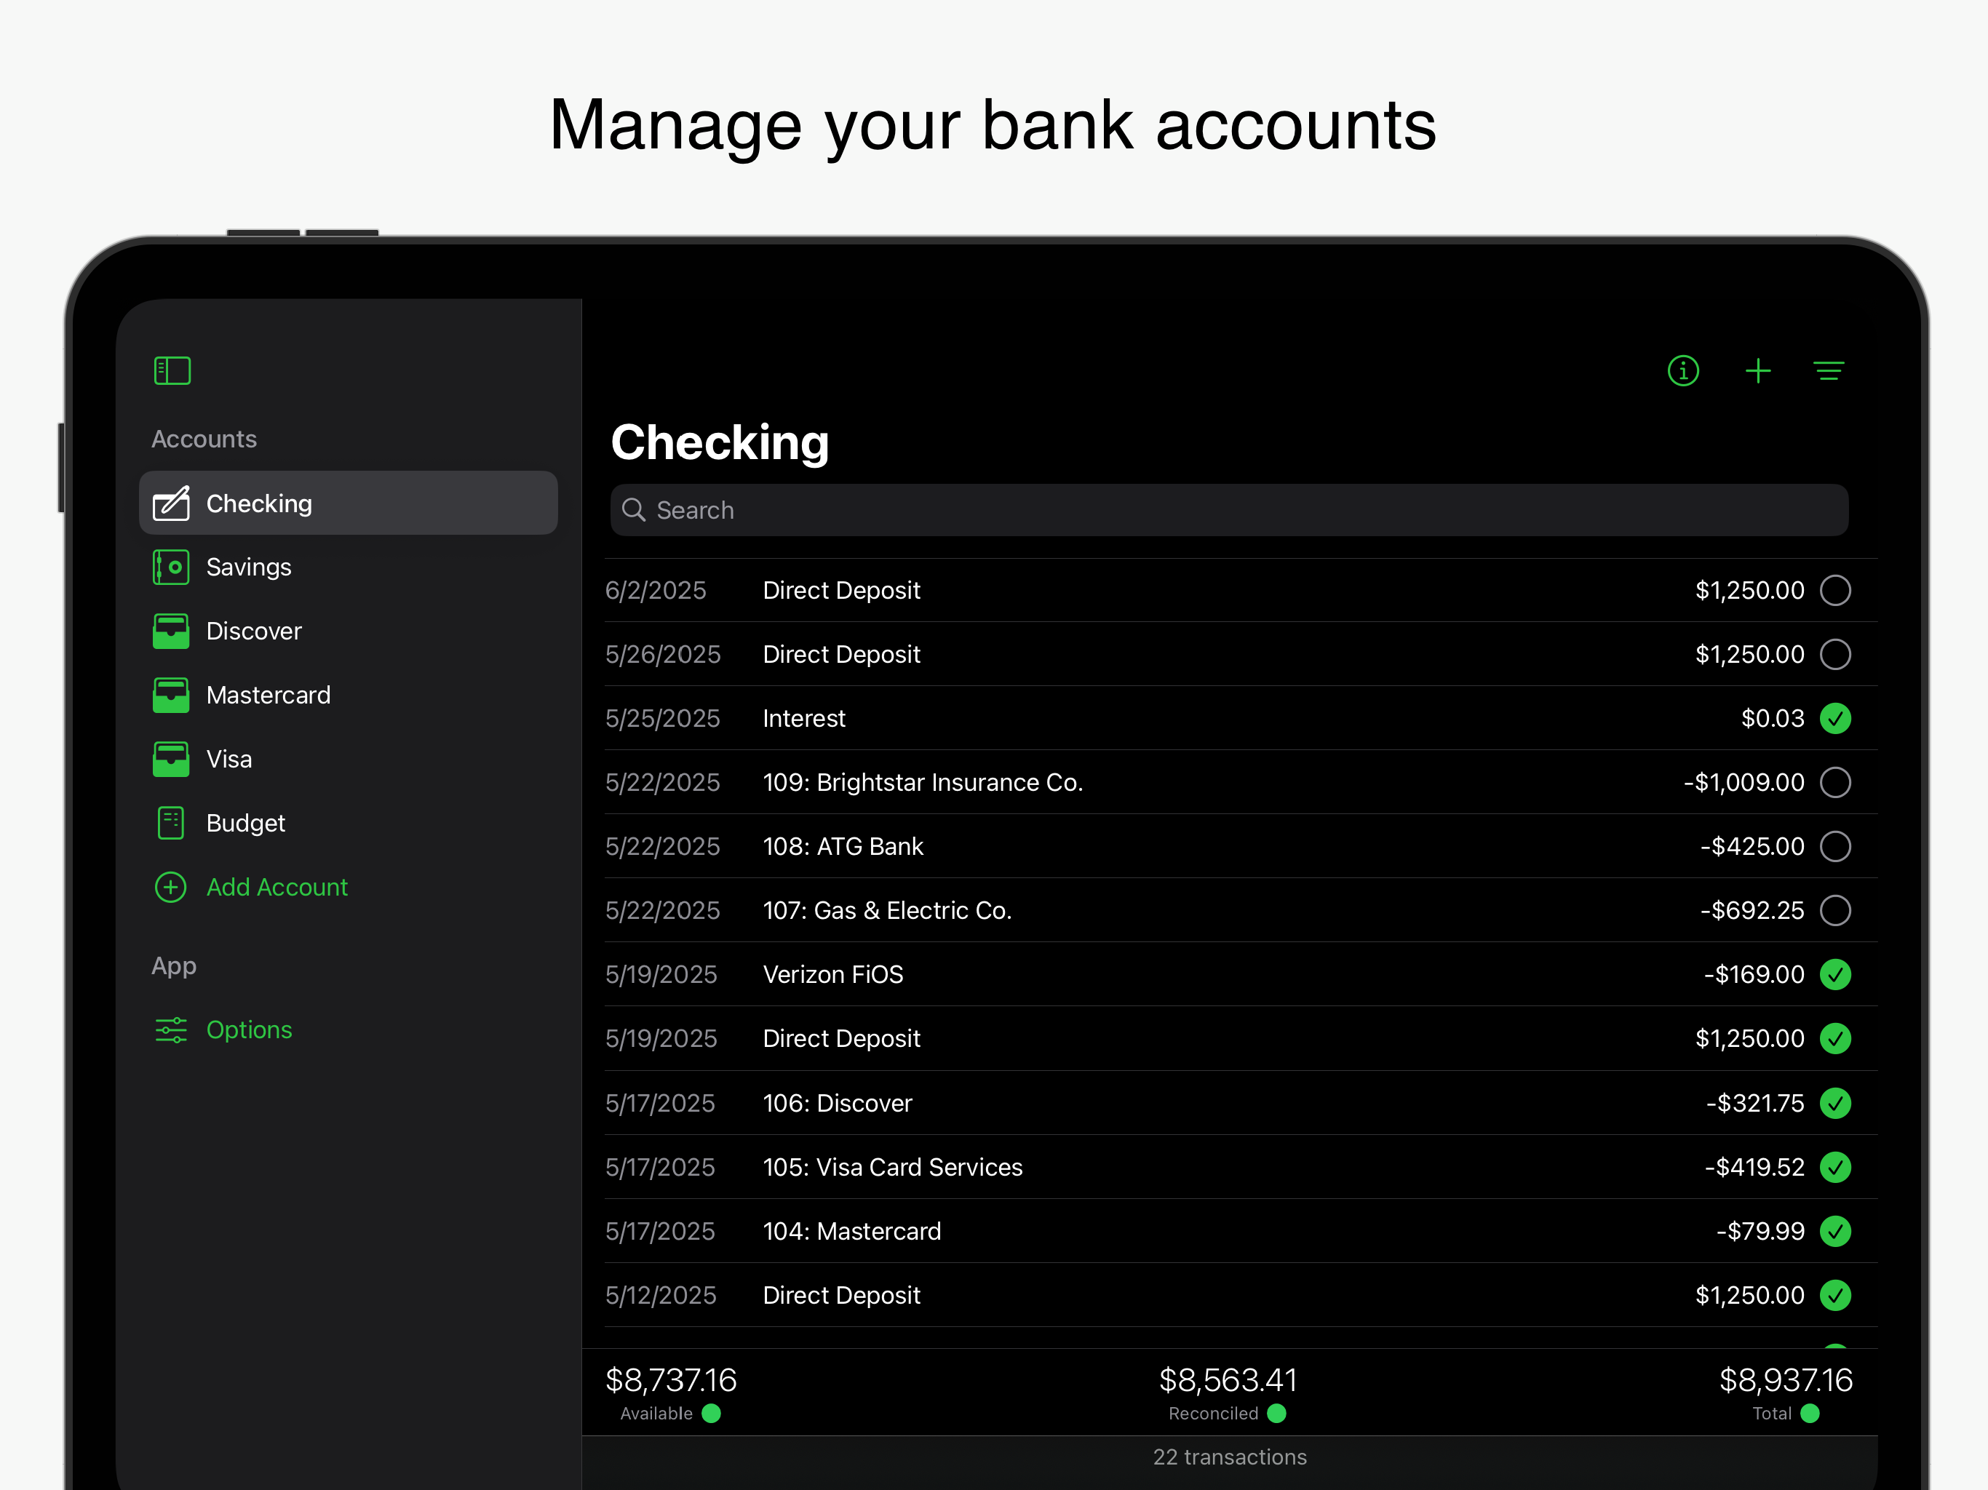Click the 22 transactions status text

(x=1230, y=1457)
